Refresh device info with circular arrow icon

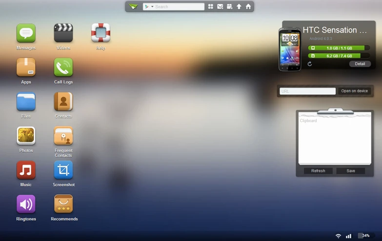[310, 64]
